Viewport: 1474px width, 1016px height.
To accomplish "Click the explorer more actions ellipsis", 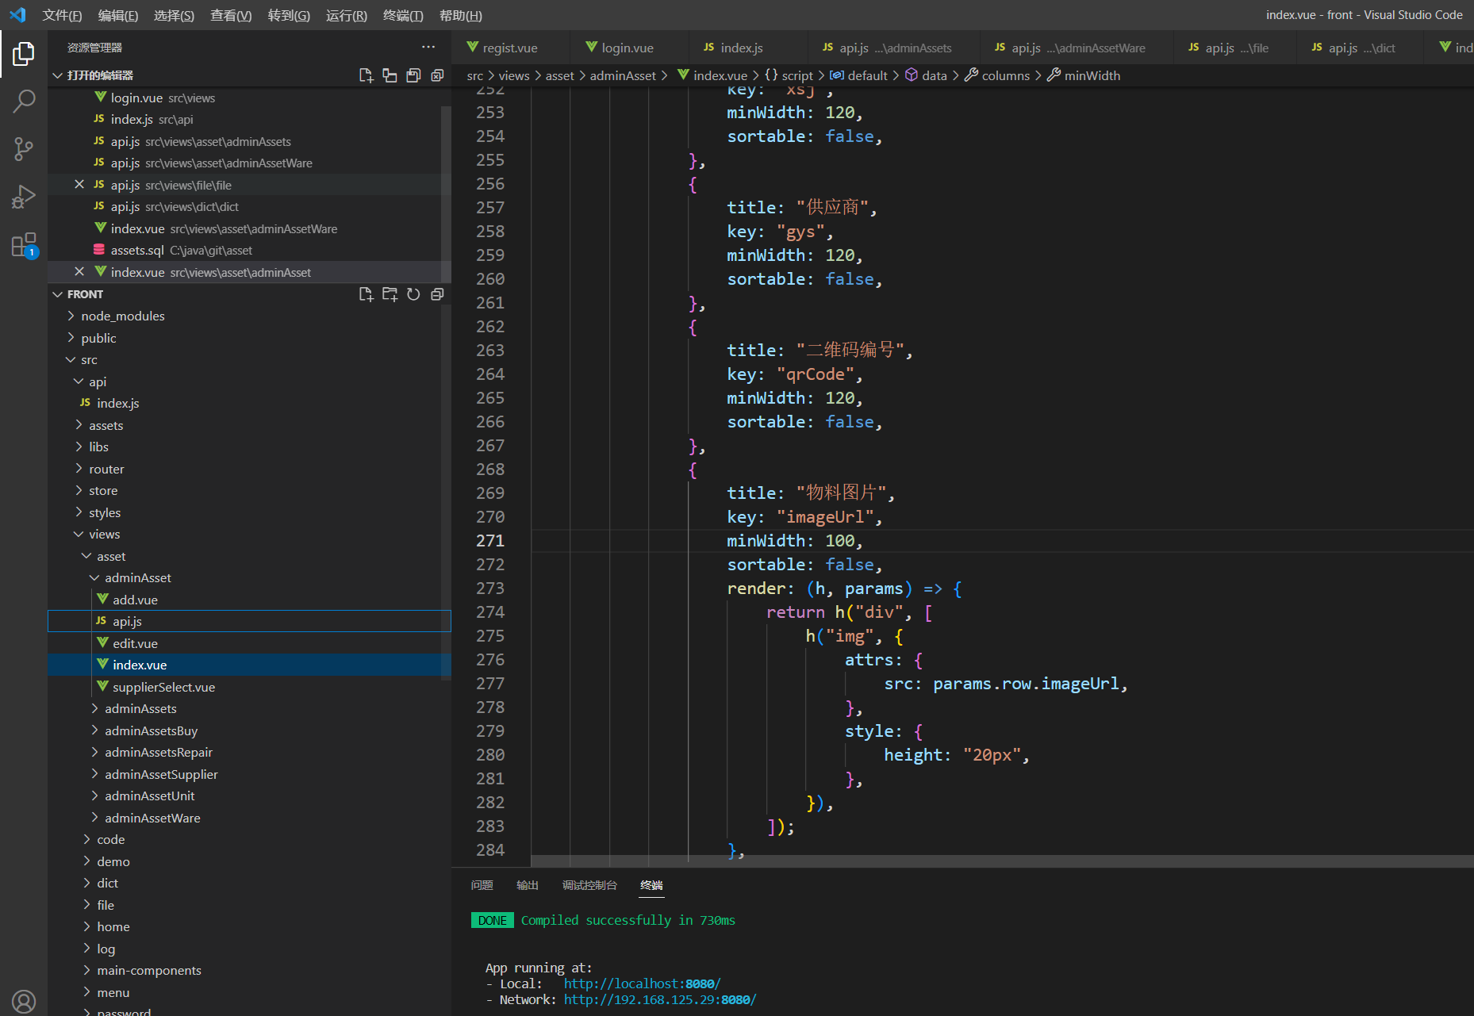I will 428,48.
